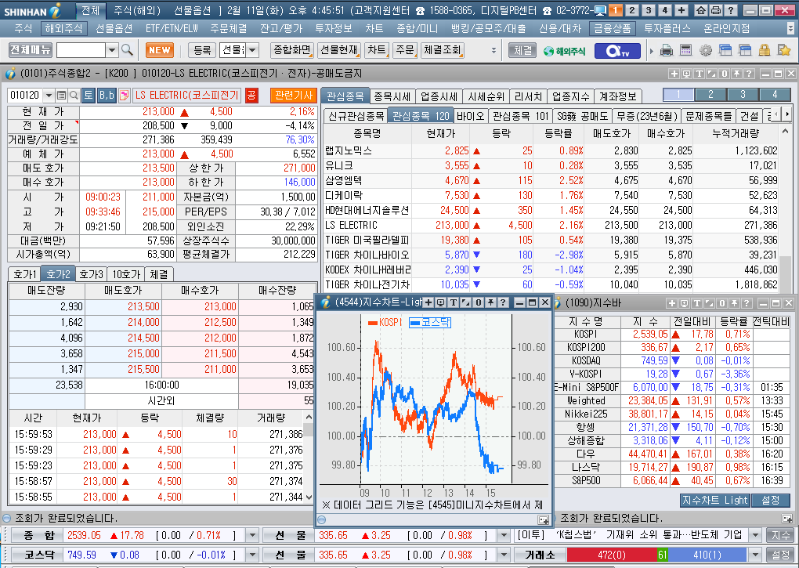This screenshot has height=568, width=799.
Task: Switch to 업종지수 tab
Action: coord(571,96)
